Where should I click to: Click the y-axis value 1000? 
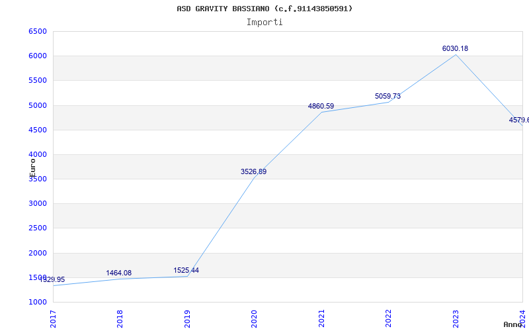point(38,303)
